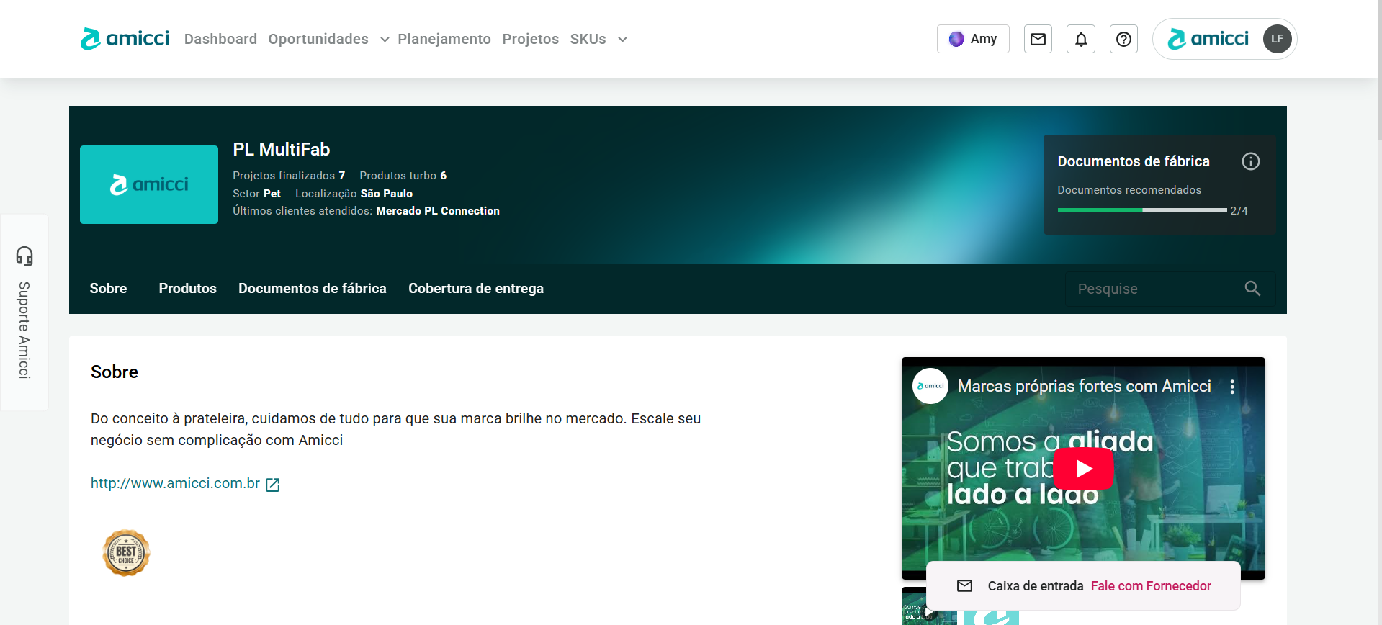
Task: Click the Suporte Amicci headset icon
Action: click(24, 256)
